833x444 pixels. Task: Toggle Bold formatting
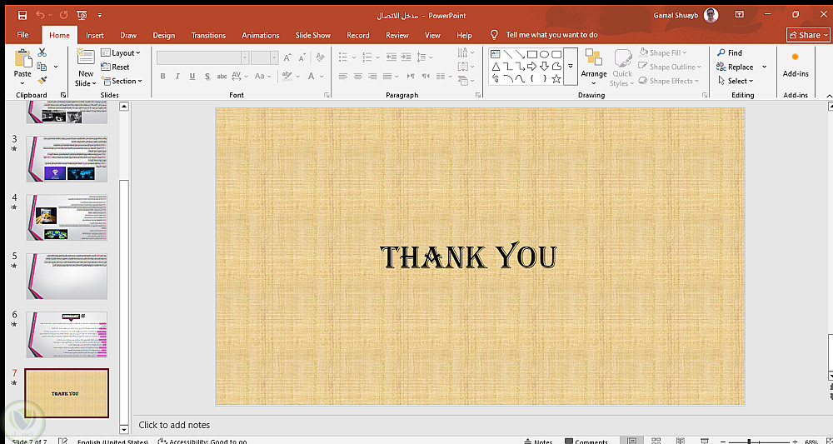coord(163,77)
